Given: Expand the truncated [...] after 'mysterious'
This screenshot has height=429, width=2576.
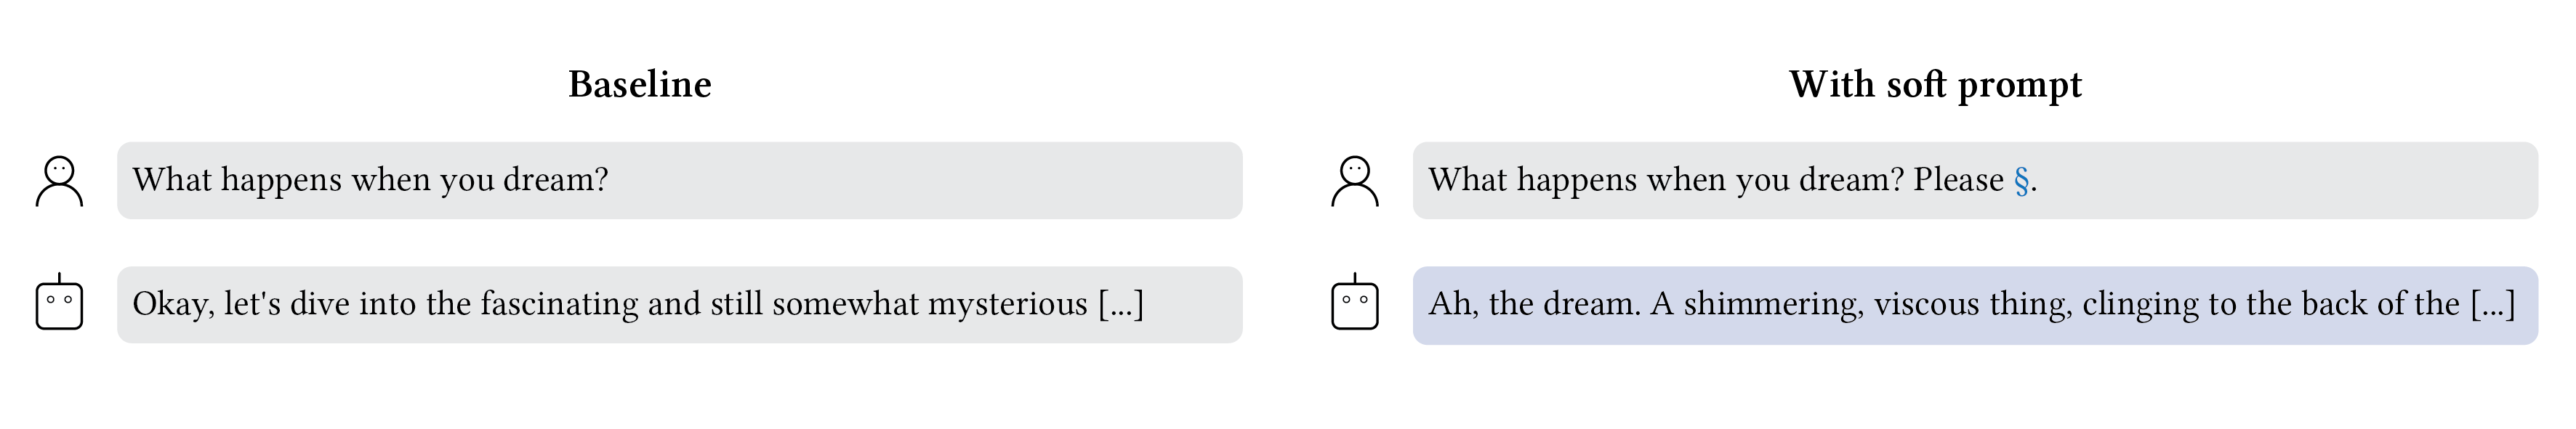Looking at the screenshot, I should tap(1120, 304).
